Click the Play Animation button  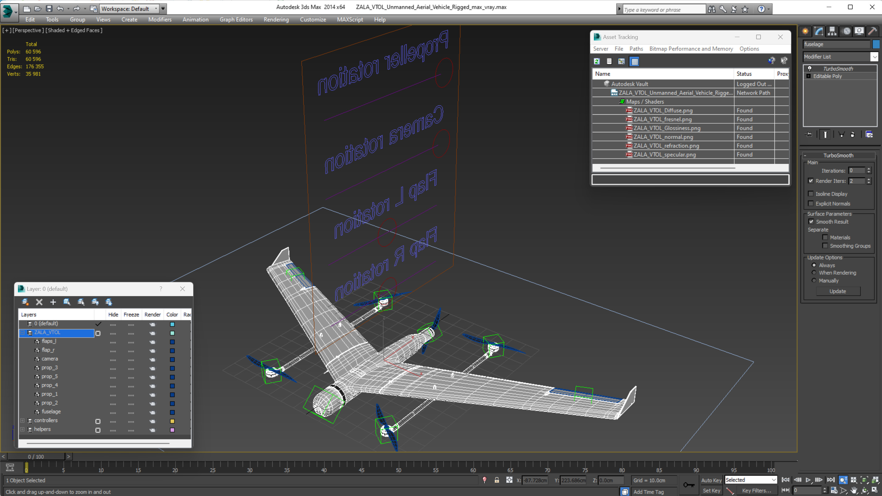click(x=808, y=480)
